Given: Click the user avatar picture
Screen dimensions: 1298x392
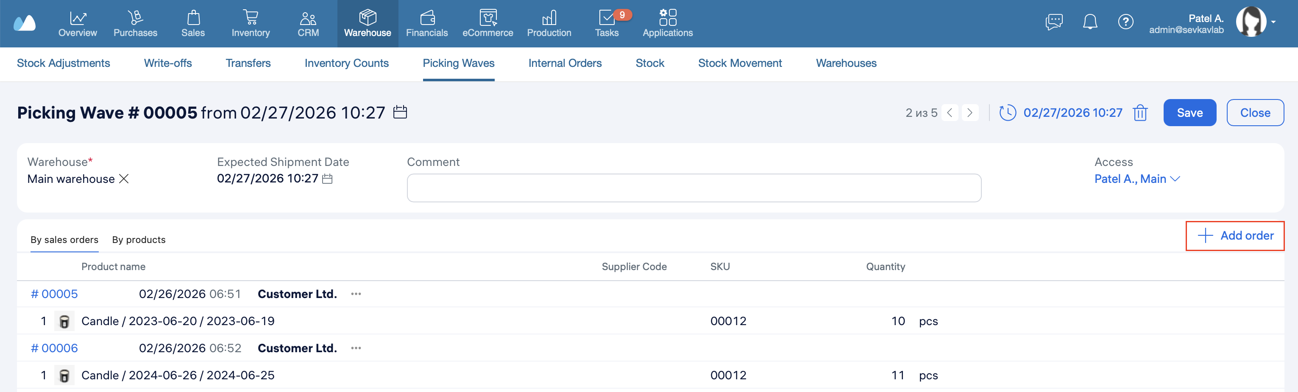Looking at the screenshot, I should pyautogui.click(x=1251, y=22).
